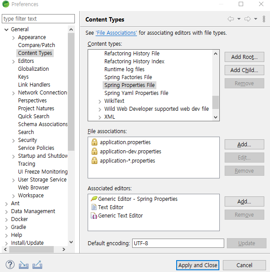
Task: Expand the Help preferences node
Action: [7, 236]
